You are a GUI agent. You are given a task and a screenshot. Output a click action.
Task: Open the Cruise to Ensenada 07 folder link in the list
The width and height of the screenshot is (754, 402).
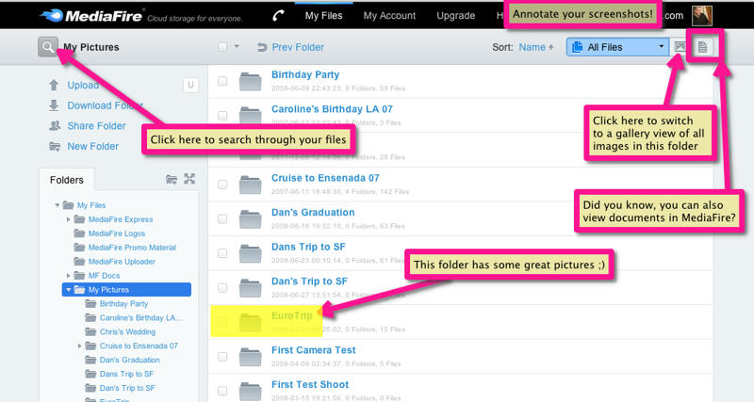(x=325, y=178)
